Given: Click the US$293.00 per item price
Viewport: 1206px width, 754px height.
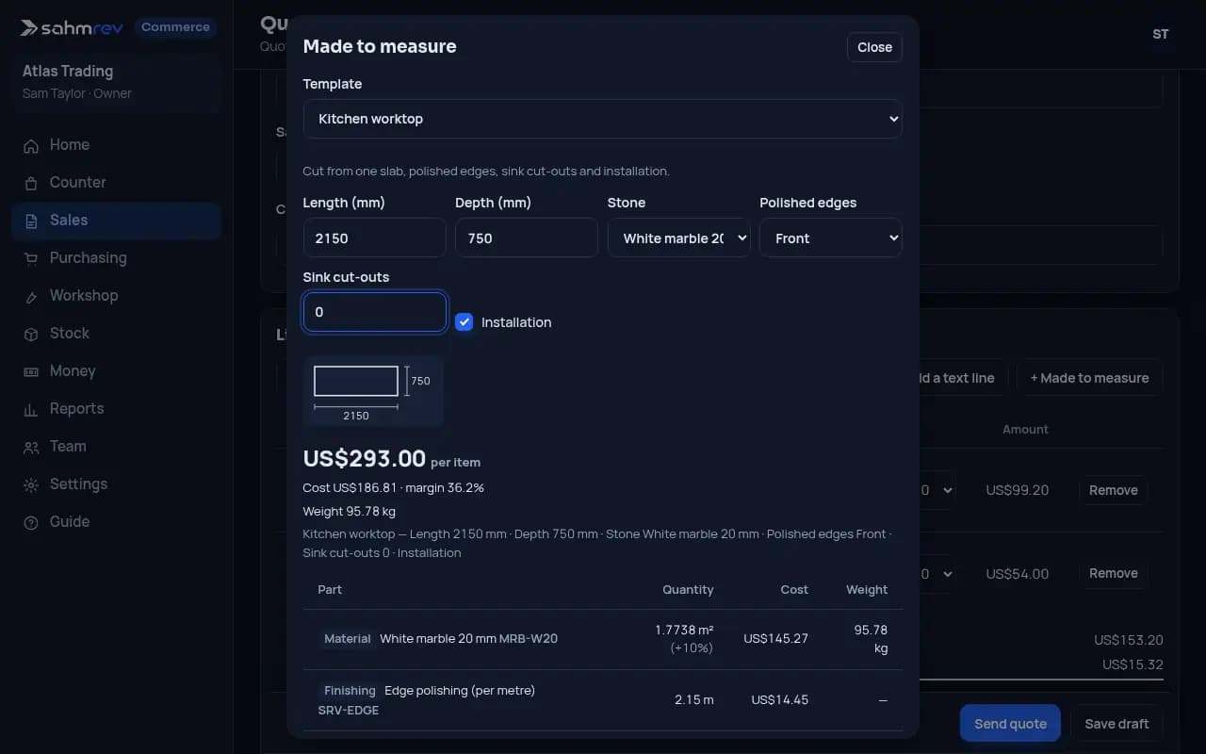Looking at the screenshot, I should (392, 459).
